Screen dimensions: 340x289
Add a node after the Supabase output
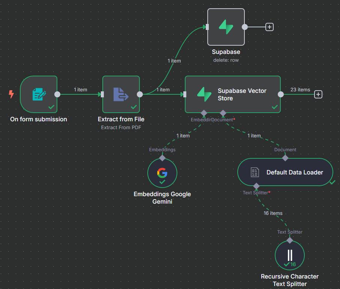[269, 27]
